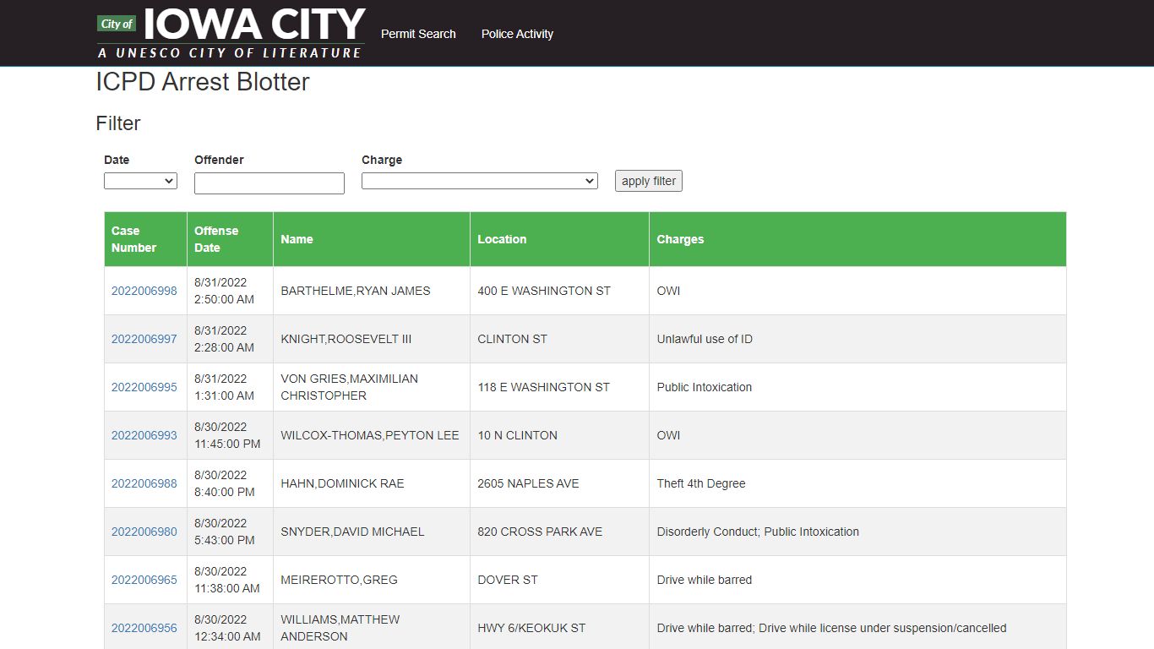
Task: Expand the Charge filter dropdown
Action: [479, 181]
